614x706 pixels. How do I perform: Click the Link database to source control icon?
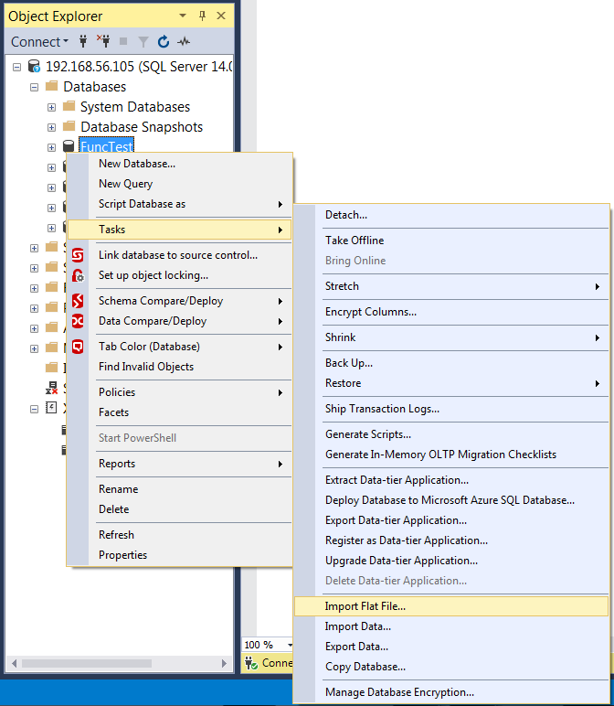click(x=79, y=255)
